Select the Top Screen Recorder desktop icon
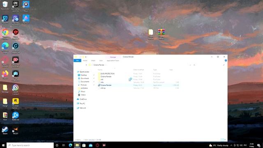Image resolution: width=263 pixels, height=148 pixels. (16, 62)
